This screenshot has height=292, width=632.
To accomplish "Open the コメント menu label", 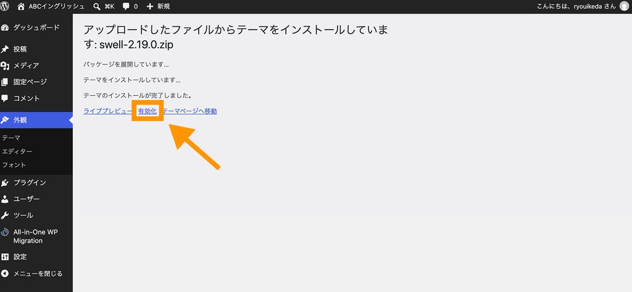I will click(x=27, y=98).
